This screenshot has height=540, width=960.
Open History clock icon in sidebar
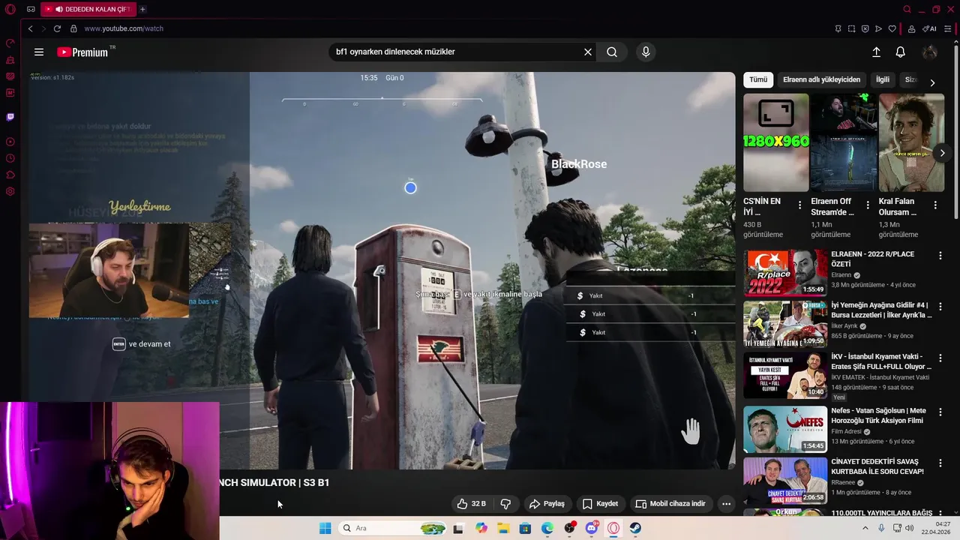tap(10, 158)
